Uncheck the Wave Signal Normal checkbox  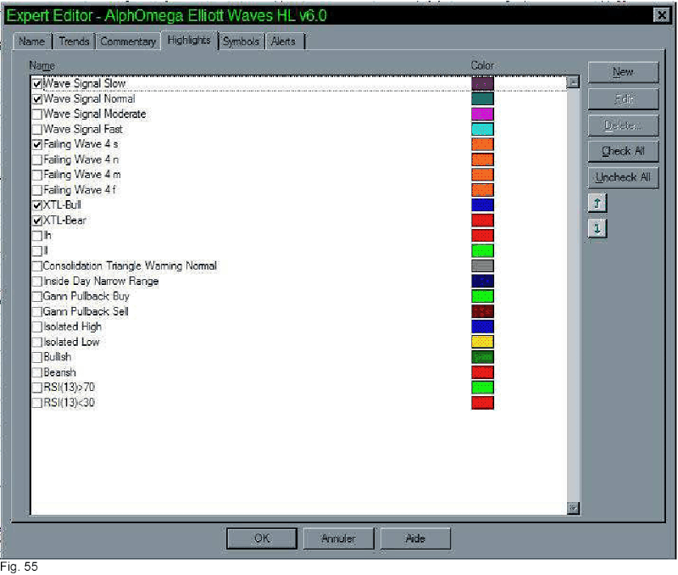pos(37,99)
